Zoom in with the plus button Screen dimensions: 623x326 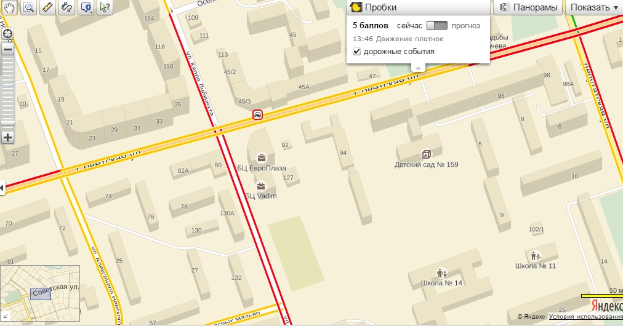pos(7,137)
